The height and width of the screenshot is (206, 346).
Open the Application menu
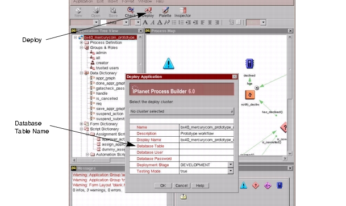(83, 2)
